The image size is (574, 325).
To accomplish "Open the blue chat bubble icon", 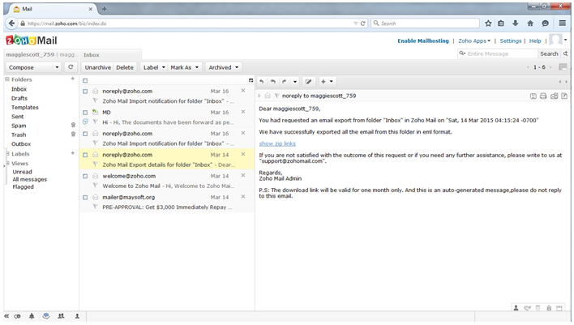I will click(45, 316).
